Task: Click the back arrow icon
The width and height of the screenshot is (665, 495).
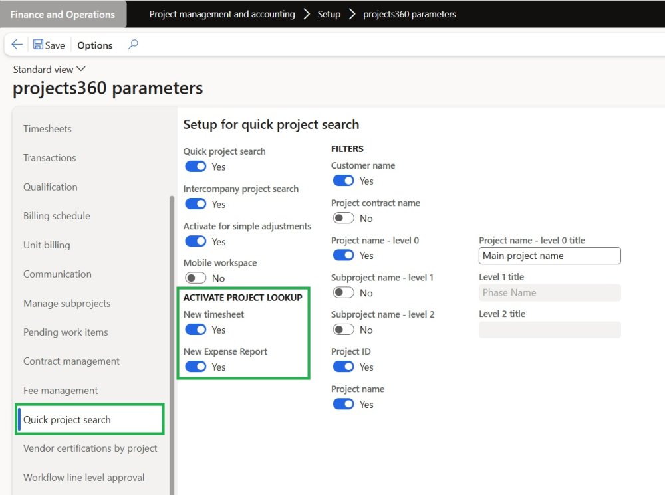Action: coord(17,45)
